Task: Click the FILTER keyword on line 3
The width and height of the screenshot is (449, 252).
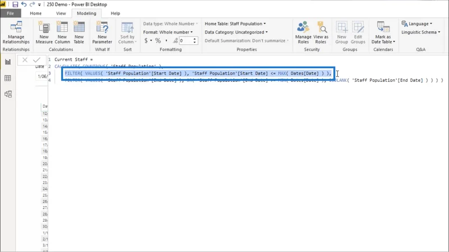Action: pos(74,73)
